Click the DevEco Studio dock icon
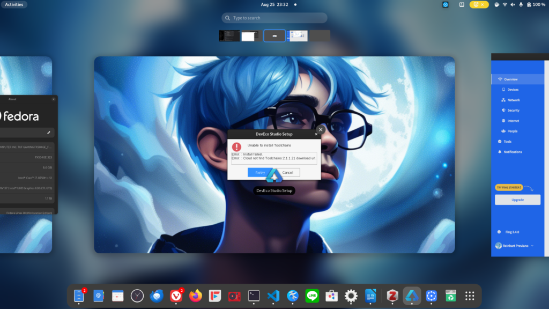The image size is (549, 309). pos(412,296)
